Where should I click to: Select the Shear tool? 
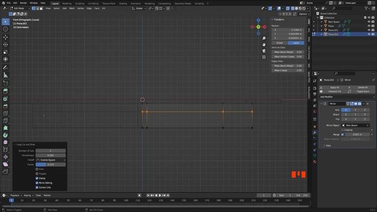[5, 164]
